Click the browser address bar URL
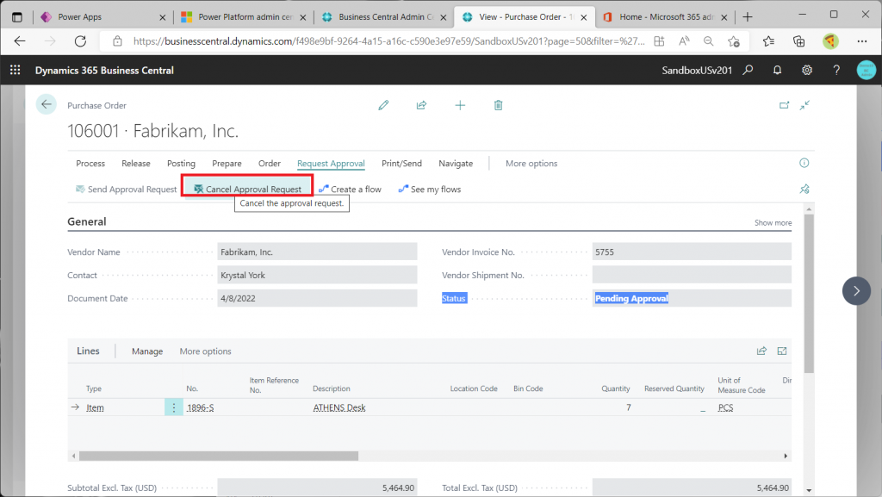882x497 pixels. [x=388, y=41]
